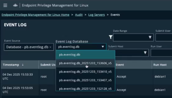Screen dimensions: 172x98
Task: Click the Events breadcrumb text
Action: [115, 15]
